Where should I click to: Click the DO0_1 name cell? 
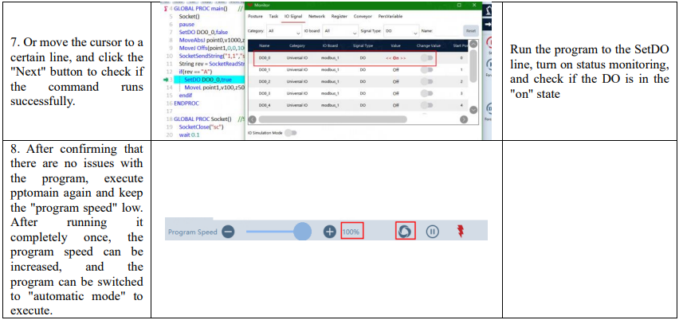(x=265, y=69)
